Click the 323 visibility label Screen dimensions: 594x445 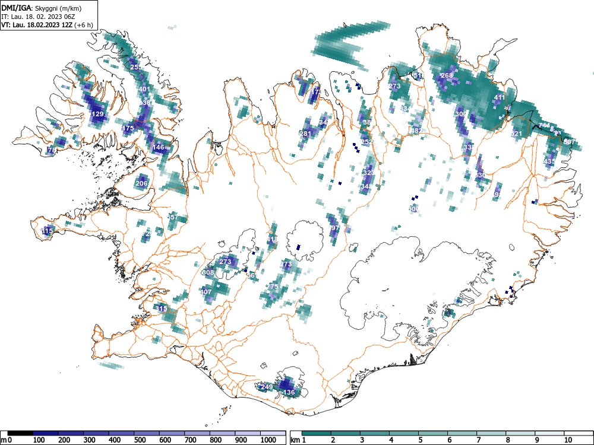pyautogui.click(x=369, y=173)
